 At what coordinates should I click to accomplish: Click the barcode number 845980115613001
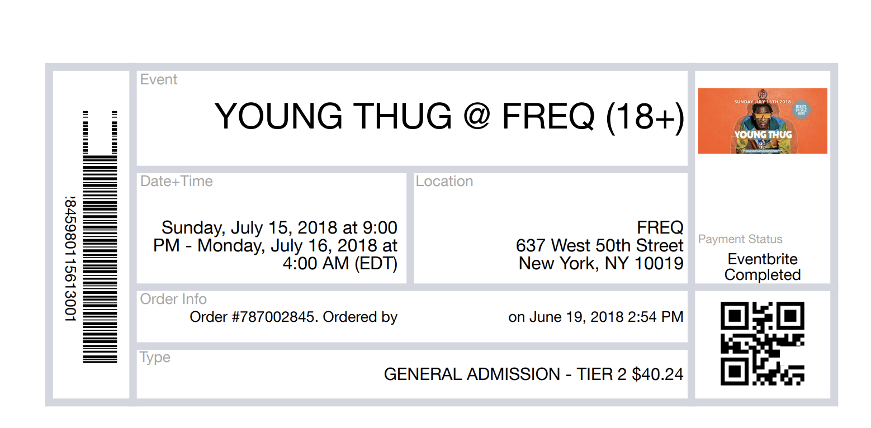click(70, 258)
